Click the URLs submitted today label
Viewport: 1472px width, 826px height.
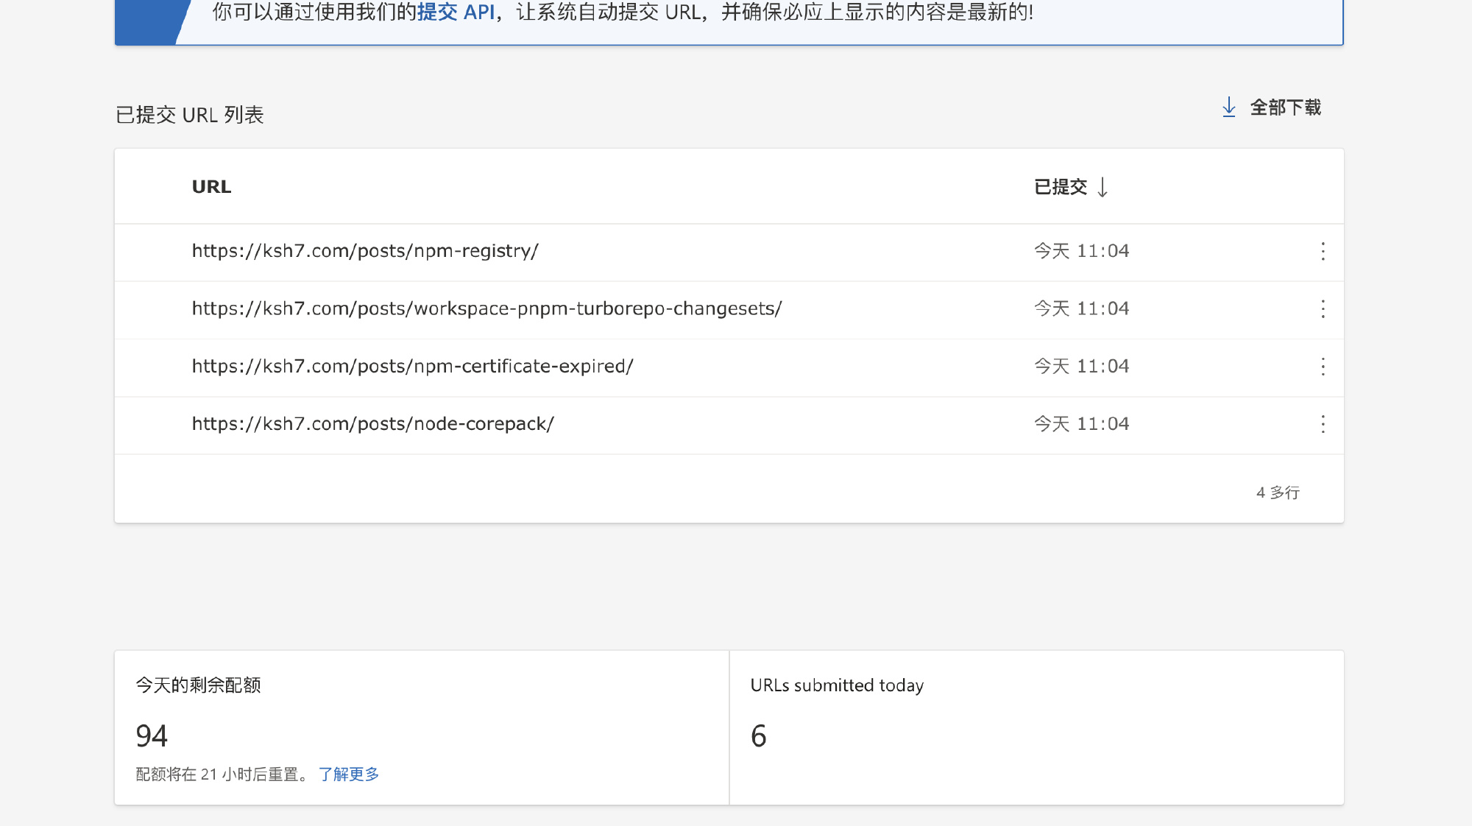point(837,685)
